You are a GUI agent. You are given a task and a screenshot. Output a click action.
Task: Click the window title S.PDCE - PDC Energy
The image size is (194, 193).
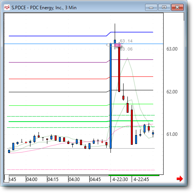click(44, 8)
